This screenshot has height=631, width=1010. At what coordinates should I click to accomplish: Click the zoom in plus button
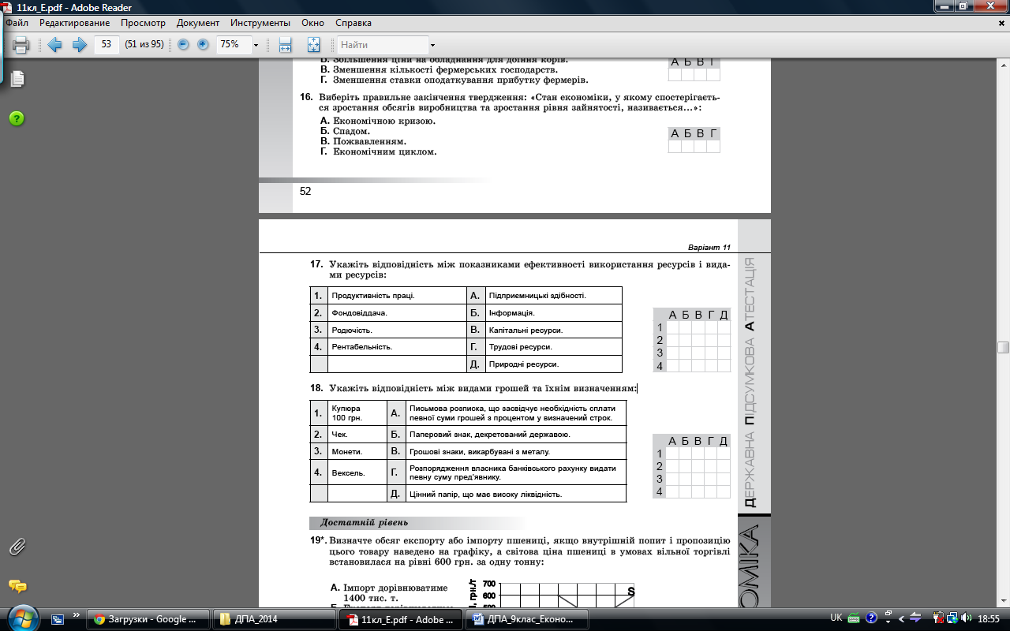pos(203,45)
